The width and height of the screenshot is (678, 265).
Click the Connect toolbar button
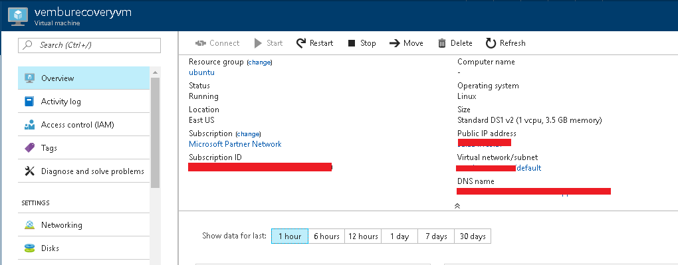coord(217,43)
